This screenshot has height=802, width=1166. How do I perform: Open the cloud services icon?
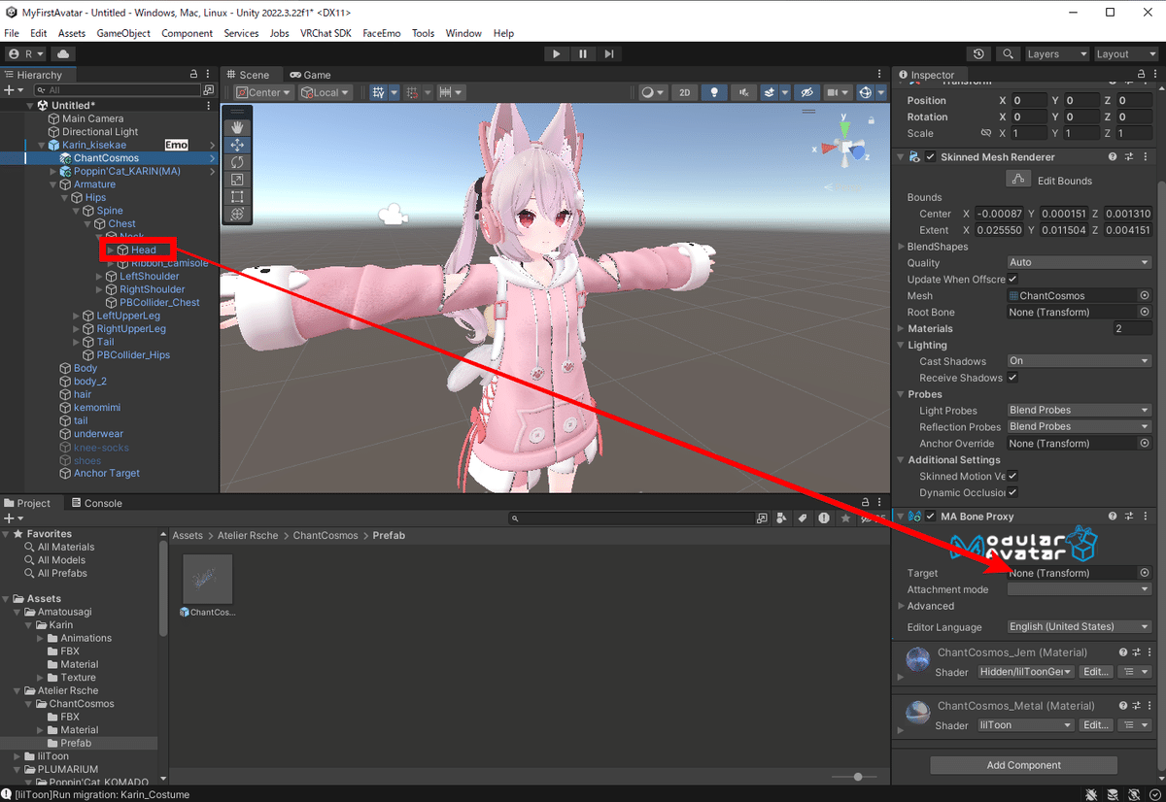tap(64, 54)
